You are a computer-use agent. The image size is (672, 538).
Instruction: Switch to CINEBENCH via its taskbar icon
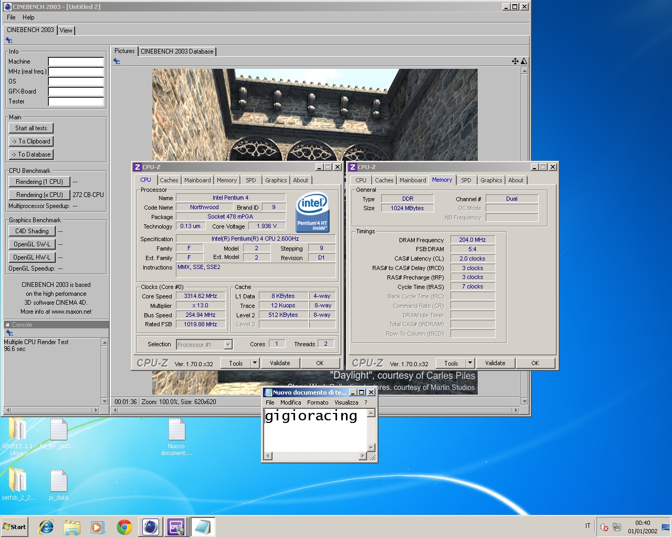click(150, 527)
